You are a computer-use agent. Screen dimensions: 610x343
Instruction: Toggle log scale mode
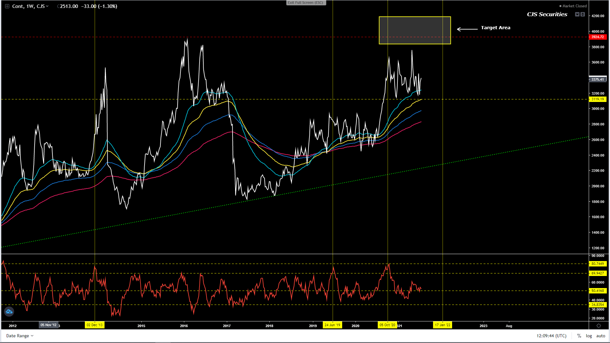pyautogui.click(x=589, y=336)
